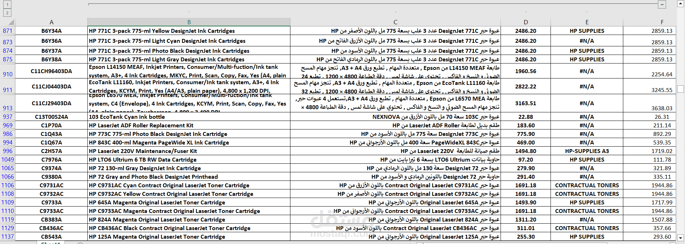This screenshot has height=244, width=685.
Task: Click 'HP 843C 400-ml Magenta PageWide XL' cell
Action: pos(189,142)
